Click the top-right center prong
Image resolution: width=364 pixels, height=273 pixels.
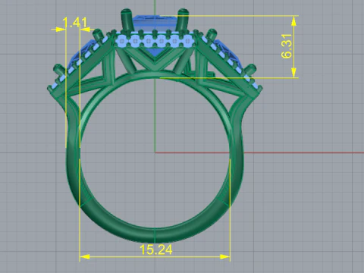tap(183, 20)
